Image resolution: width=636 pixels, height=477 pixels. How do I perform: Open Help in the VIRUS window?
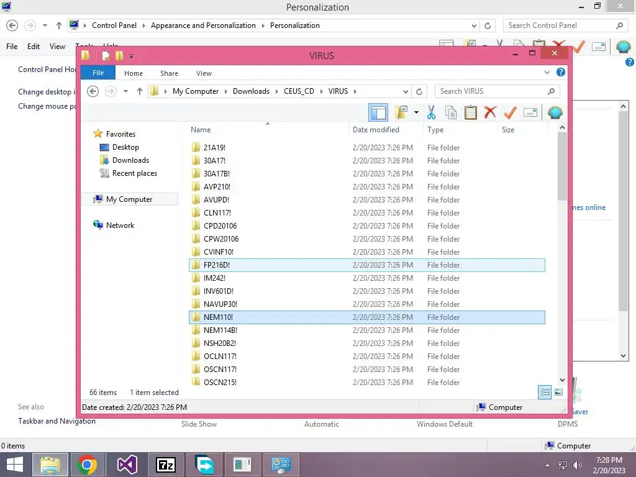[x=561, y=72]
